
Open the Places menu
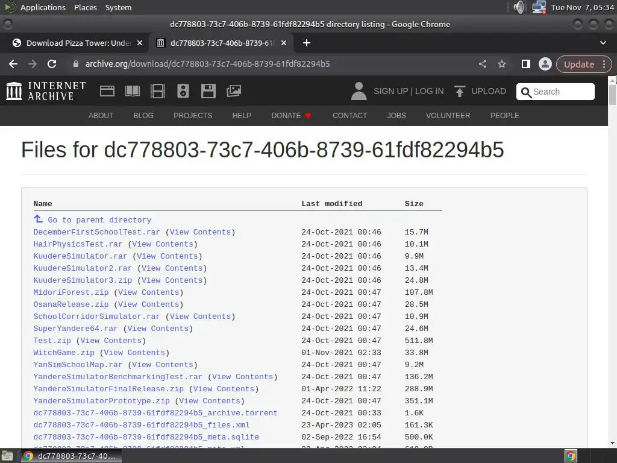click(x=86, y=7)
